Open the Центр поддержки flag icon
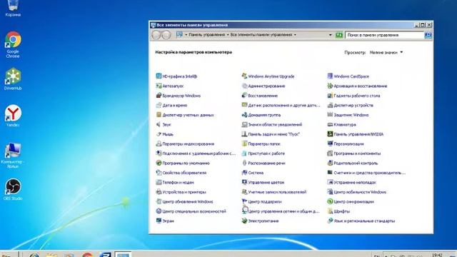The image size is (457, 257). pyautogui.click(x=244, y=201)
